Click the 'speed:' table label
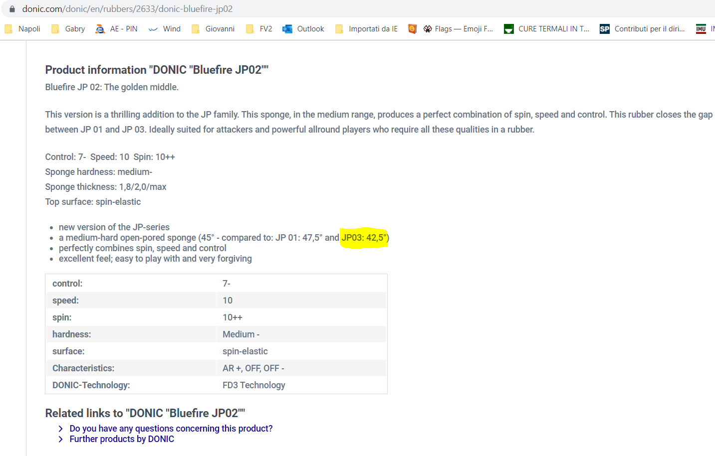 pos(65,301)
